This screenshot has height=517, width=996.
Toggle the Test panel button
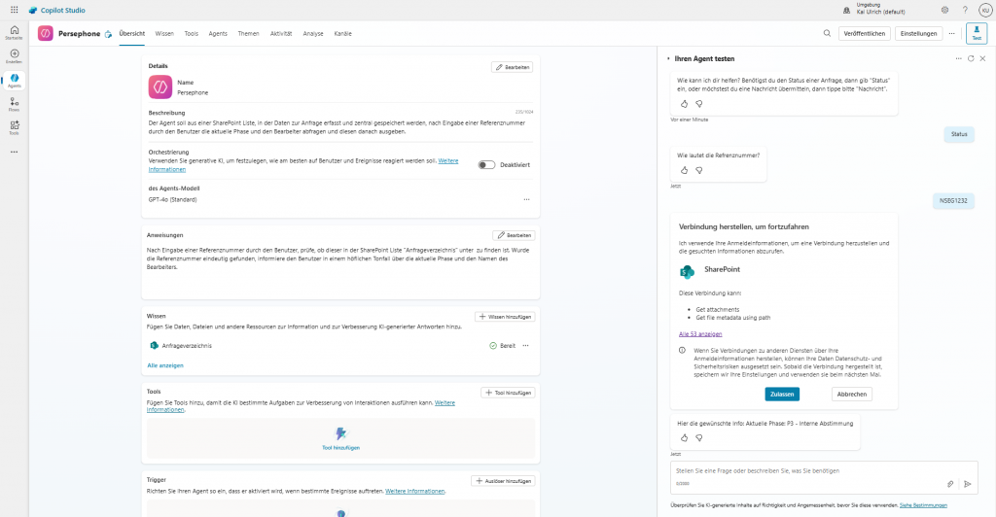pos(976,33)
